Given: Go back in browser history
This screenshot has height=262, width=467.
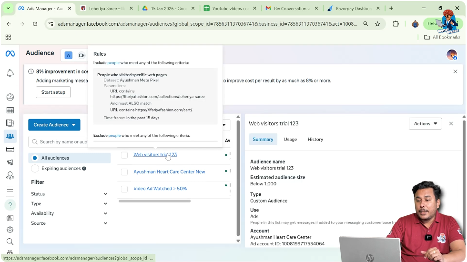Looking at the screenshot, I should click(9, 24).
